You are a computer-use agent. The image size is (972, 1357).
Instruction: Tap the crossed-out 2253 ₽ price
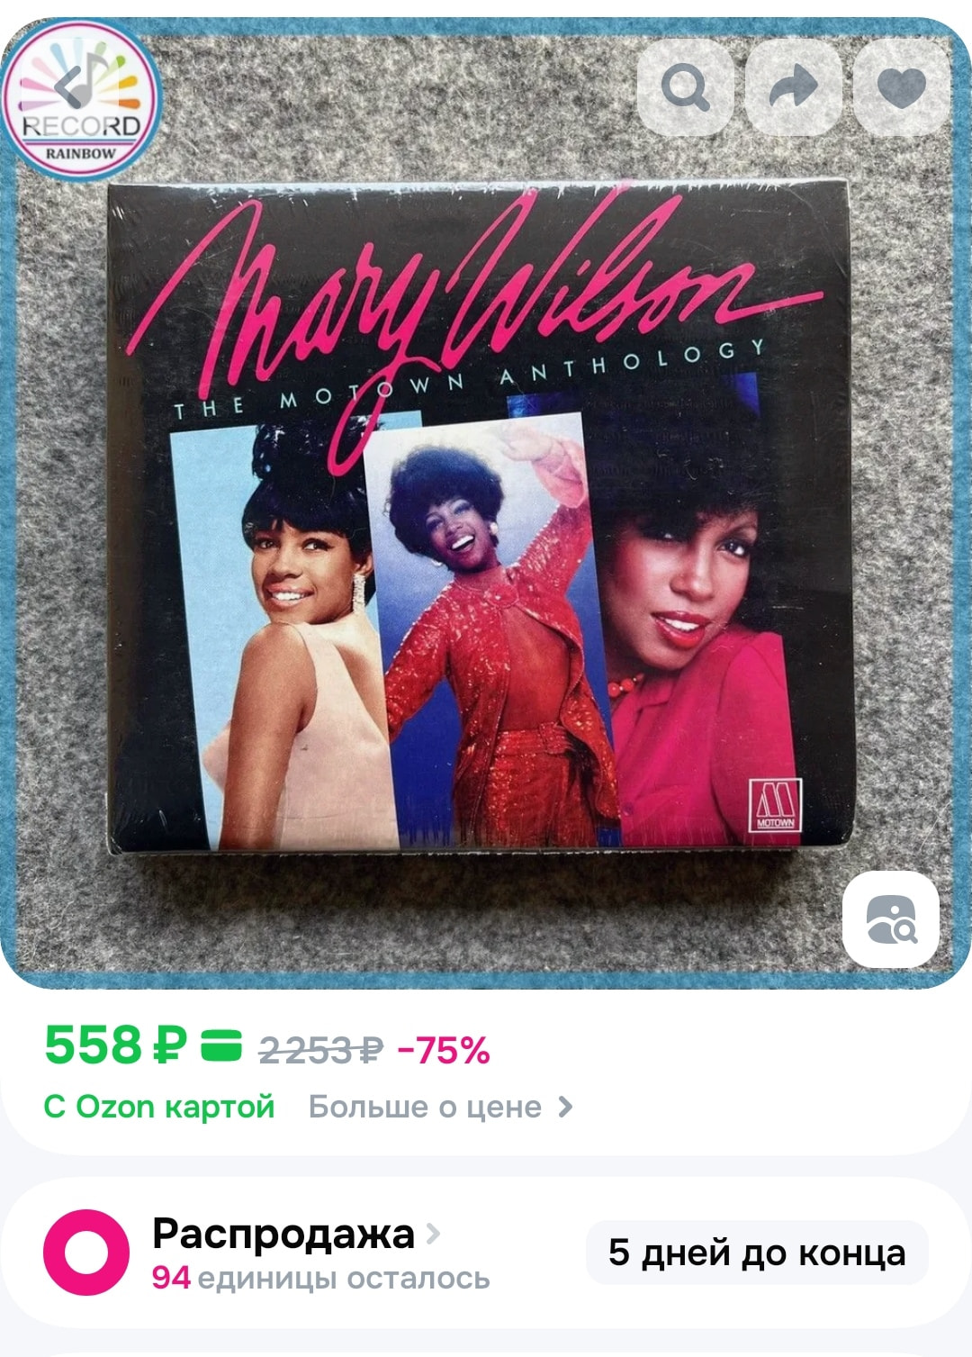pos(321,1050)
